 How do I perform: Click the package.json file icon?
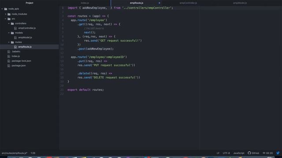pyautogui.click(x=9, y=65)
